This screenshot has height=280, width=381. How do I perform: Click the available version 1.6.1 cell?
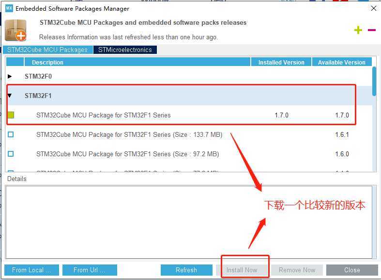pos(342,134)
